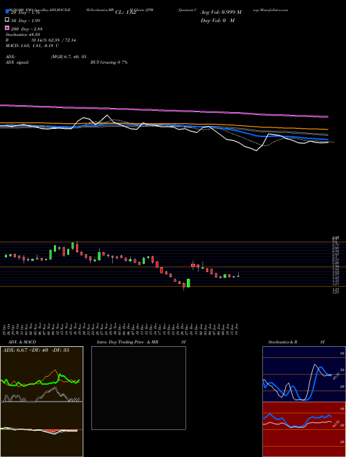
Task: Click the 'Stochastics & R' panel title
Action: point(283,342)
